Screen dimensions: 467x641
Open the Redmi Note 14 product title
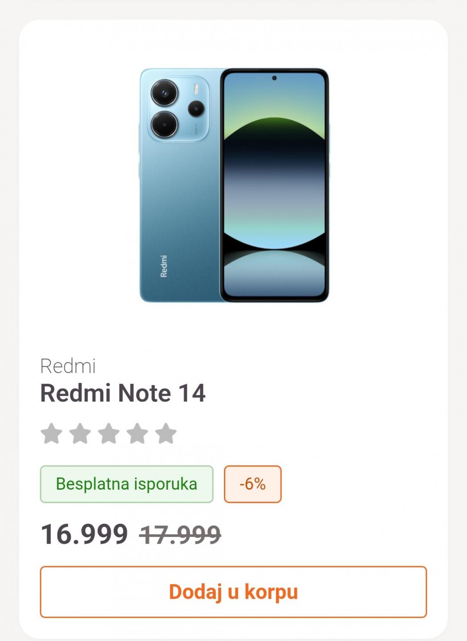coord(123,393)
